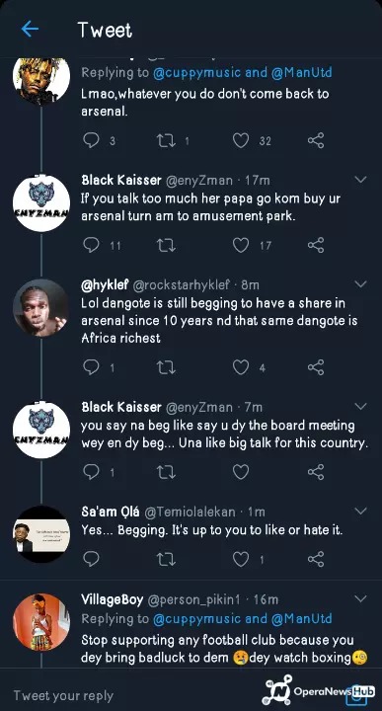Share Sa'am Olá's tweet

316,559
